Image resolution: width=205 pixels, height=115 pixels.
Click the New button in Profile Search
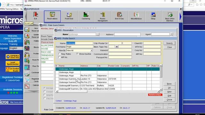[169, 92]
